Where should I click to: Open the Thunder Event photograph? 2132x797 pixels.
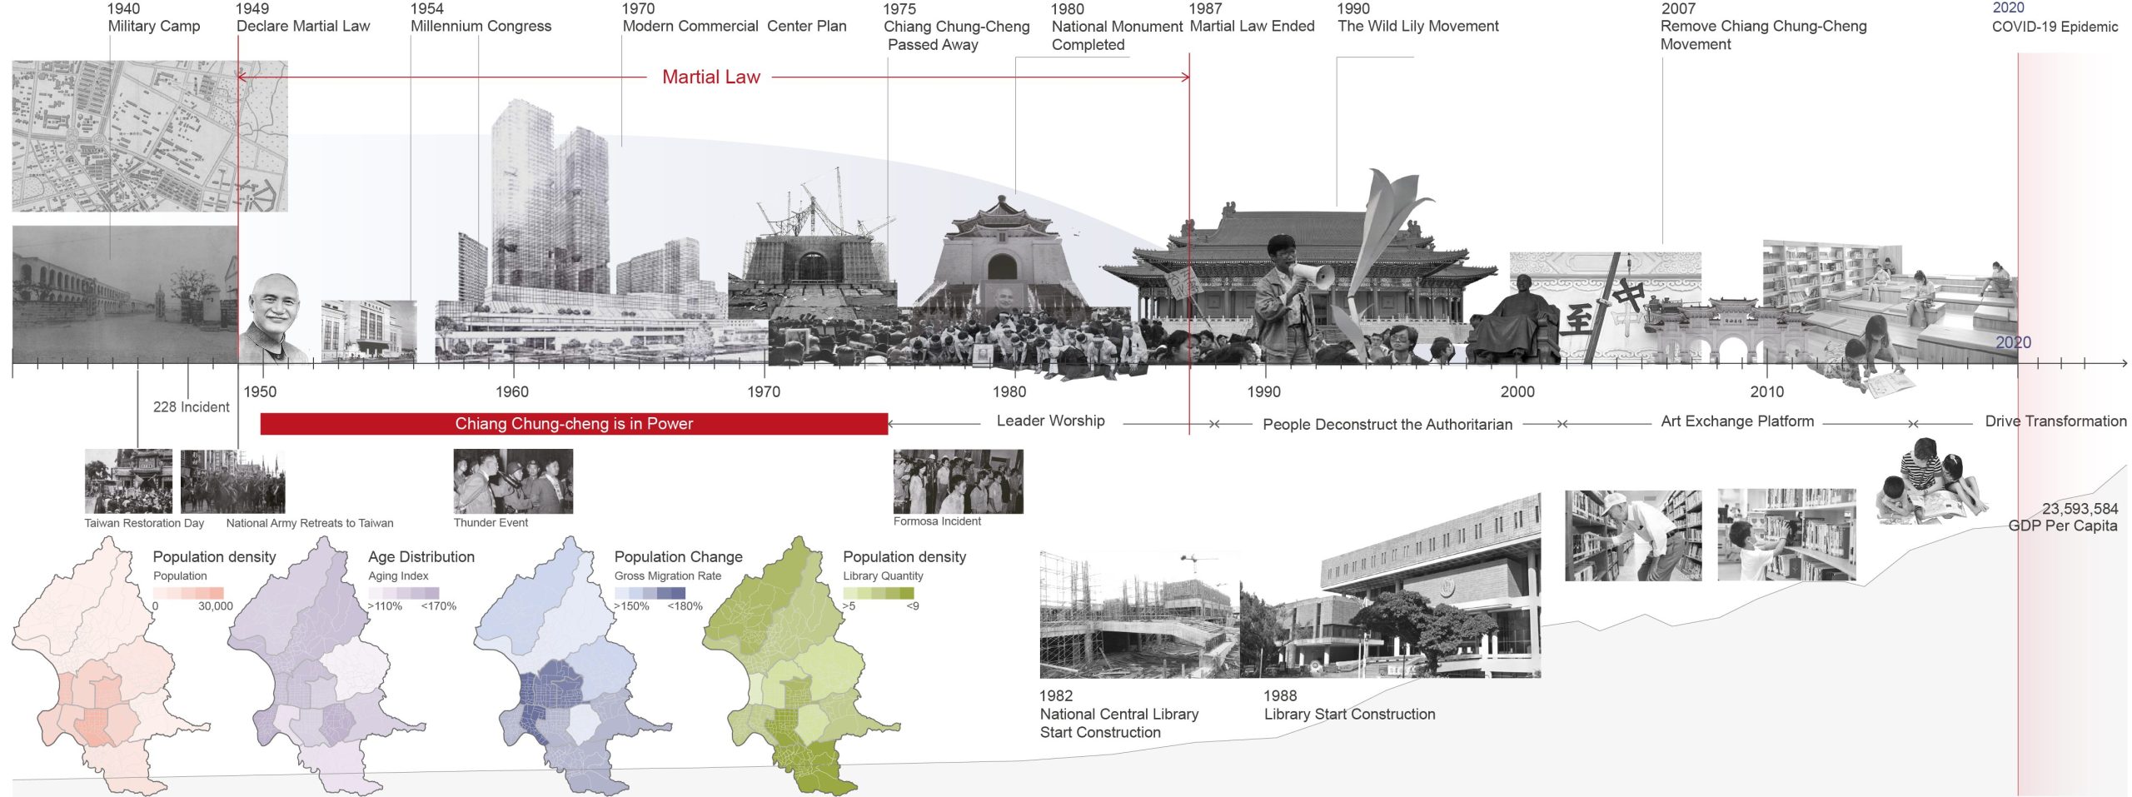(513, 481)
